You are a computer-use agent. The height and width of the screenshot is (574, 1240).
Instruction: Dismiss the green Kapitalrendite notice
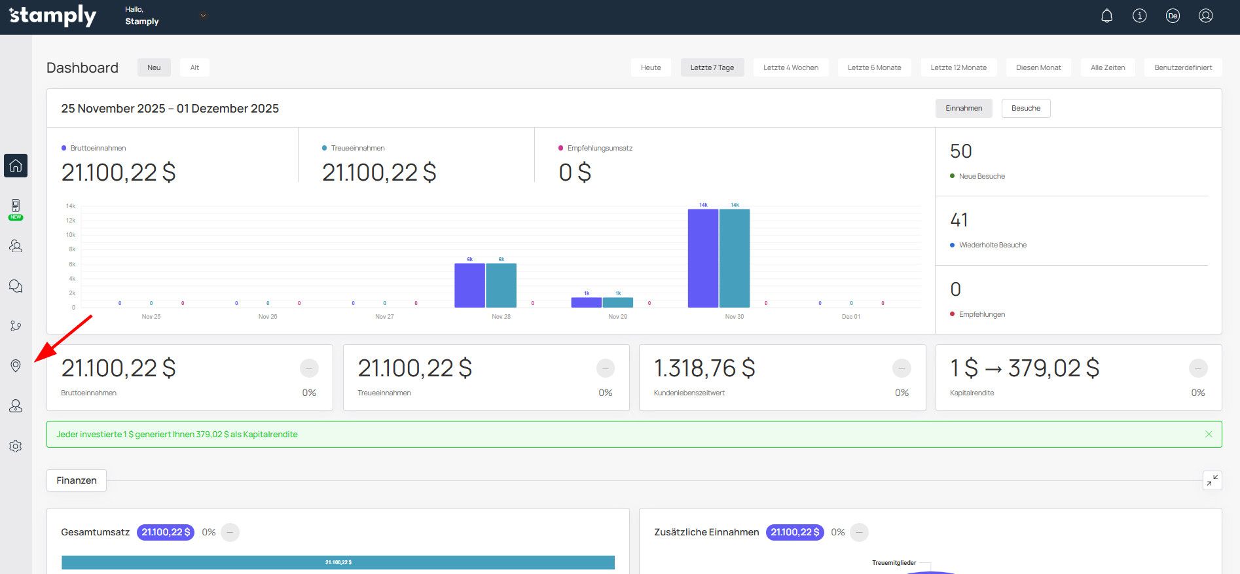coord(1209,434)
